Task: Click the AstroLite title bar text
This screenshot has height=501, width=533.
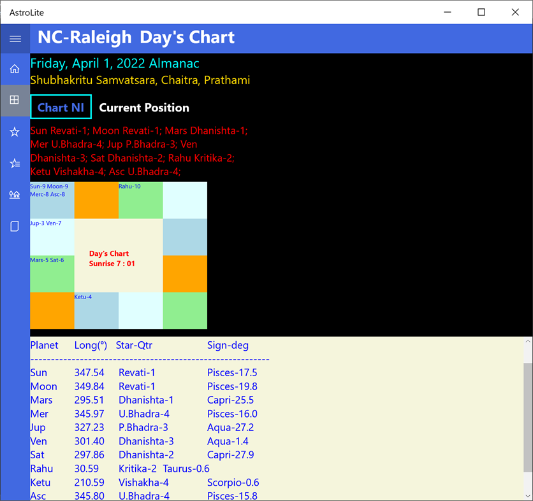Action: 26,12
